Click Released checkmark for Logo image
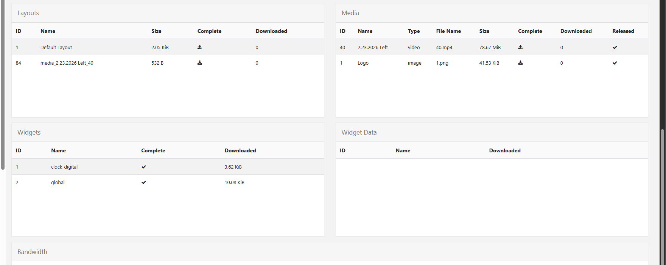The height and width of the screenshot is (265, 666). pyautogui.click(x=615, y=63)
